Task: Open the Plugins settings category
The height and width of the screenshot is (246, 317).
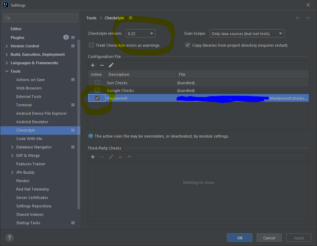Action: [x=17, y=38]
